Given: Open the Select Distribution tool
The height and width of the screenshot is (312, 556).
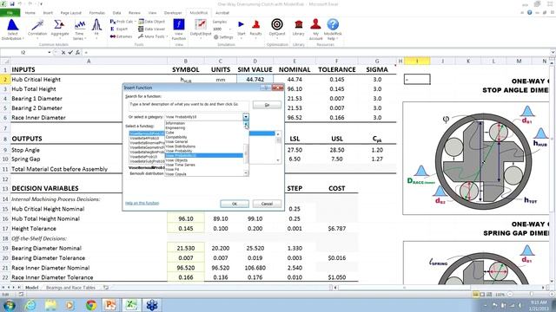Looking at the screenshot, I should point(12,29).
